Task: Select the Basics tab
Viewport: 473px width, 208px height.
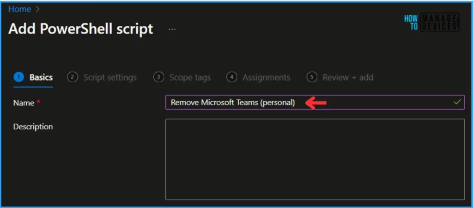Action: pos(33,77)
